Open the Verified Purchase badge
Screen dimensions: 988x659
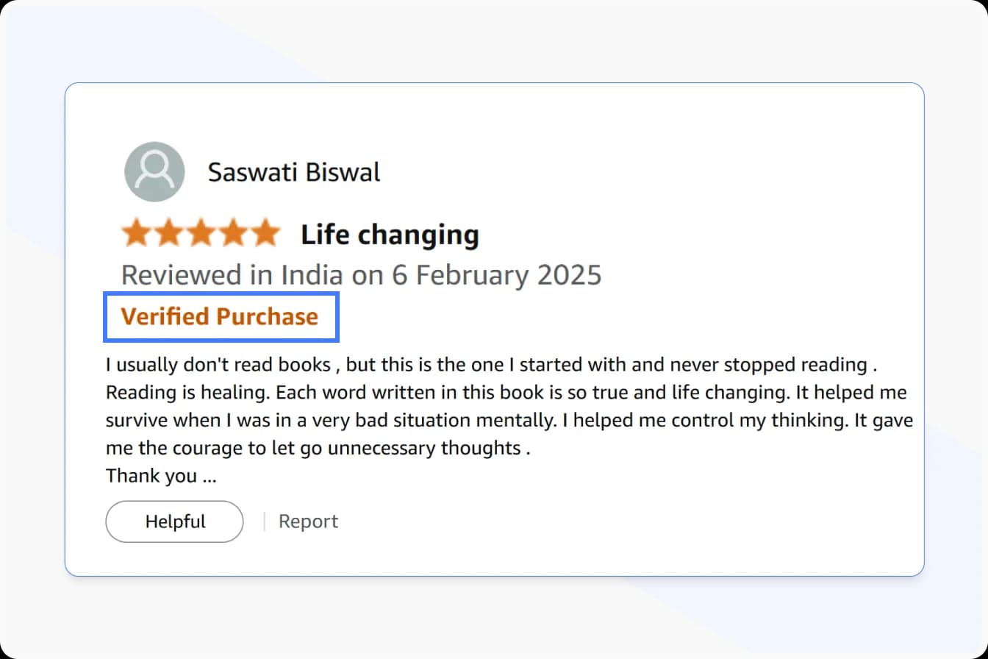tap(220, 316)
